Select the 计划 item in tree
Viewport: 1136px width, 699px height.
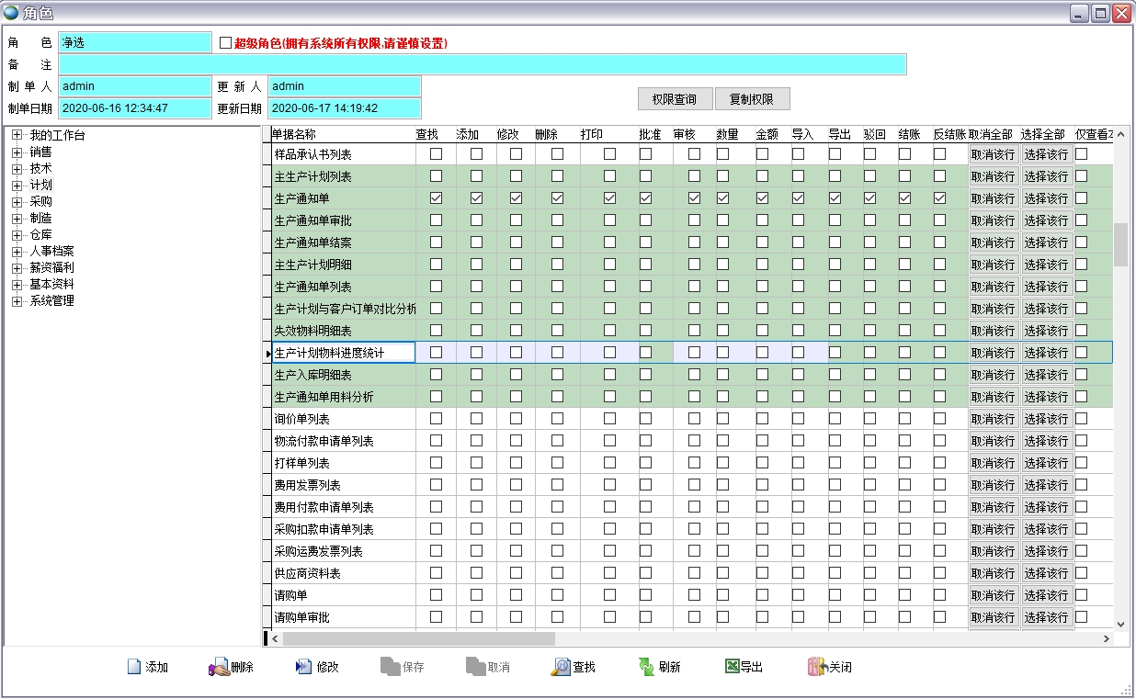(x=40, y=186)
